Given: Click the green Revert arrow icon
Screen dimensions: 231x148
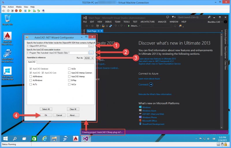Looking at the screenshot, I should [x=38, y=11].
